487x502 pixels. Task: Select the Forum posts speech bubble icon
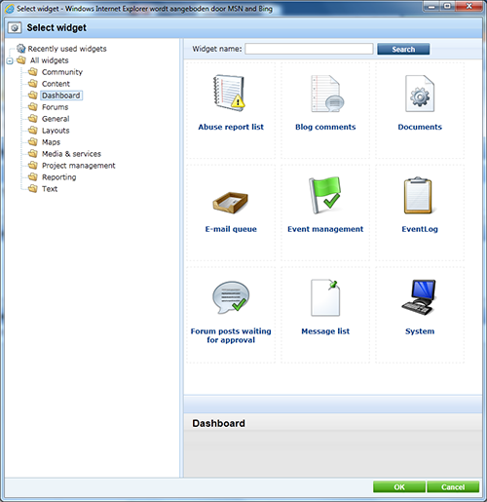231,297
